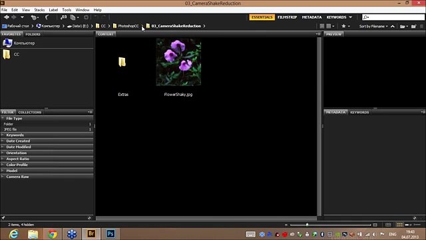This screenshot has height=240, width=426.
Task: Open the File menu
Action: tap(5, 10)
